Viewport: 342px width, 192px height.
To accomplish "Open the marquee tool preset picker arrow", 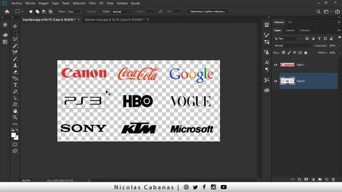I will coord(22,12).
